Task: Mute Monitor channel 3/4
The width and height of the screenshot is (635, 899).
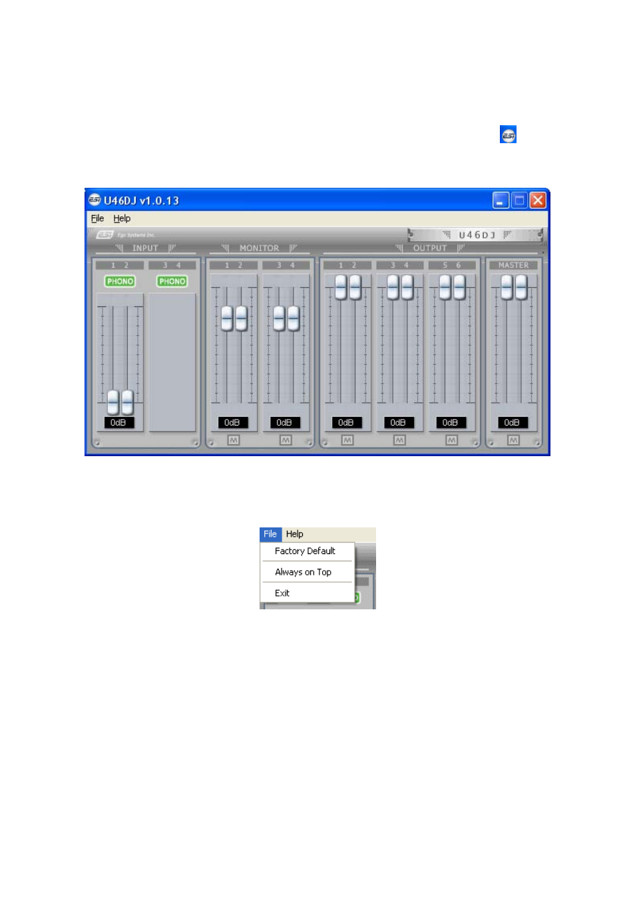Action: 286,440
